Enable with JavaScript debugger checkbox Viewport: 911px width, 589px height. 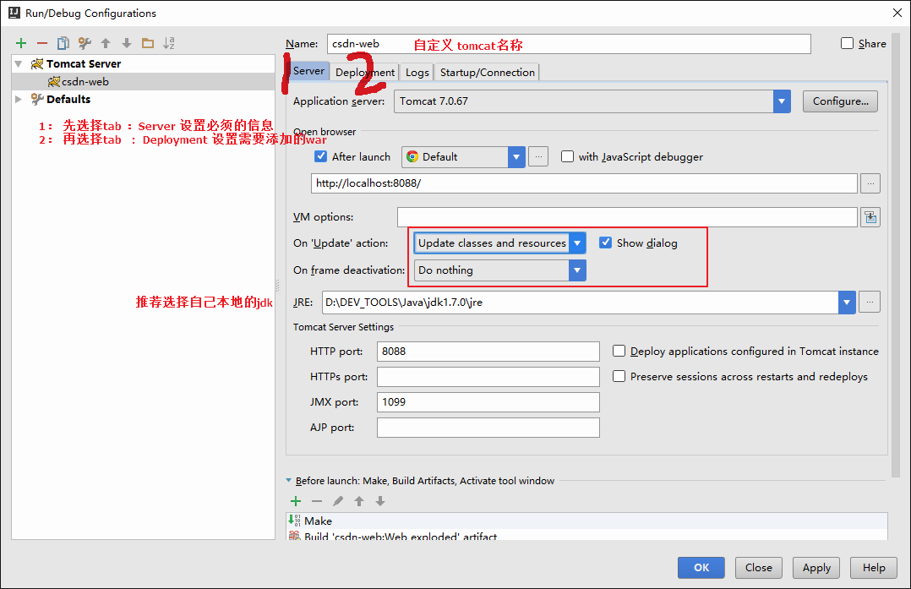(568, 157)
